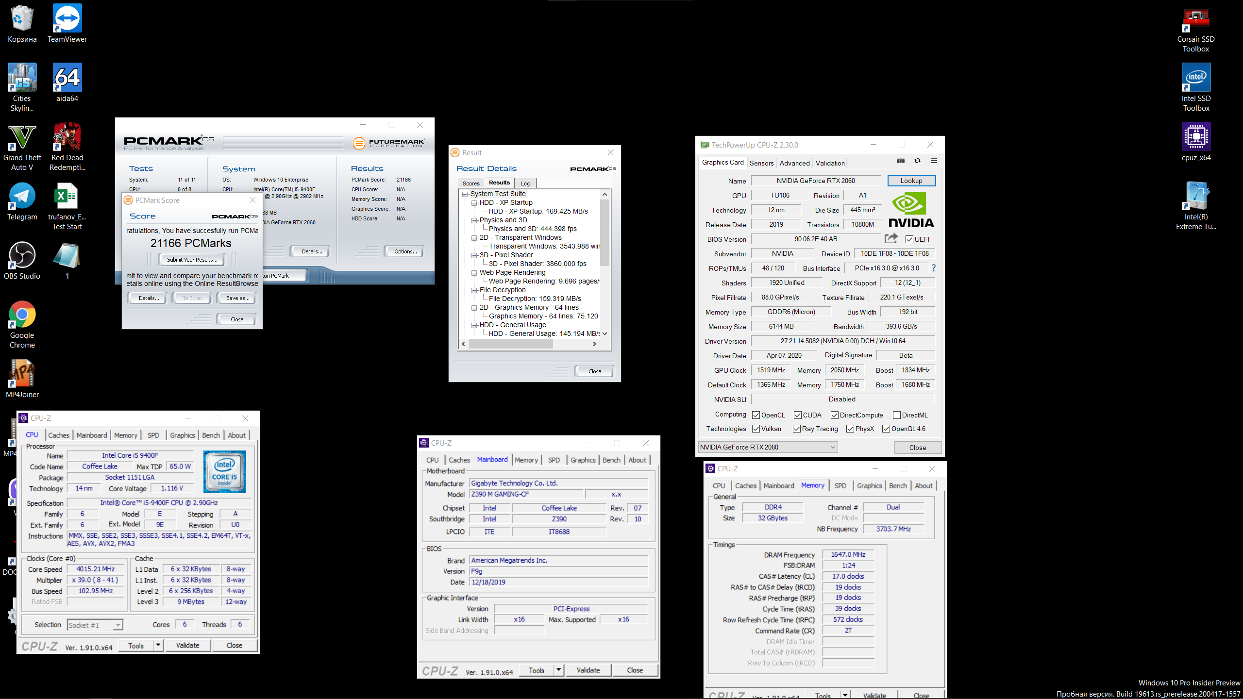Open the notepad file named 1
Screen dimensions: 1243x699
click(67, 261)
